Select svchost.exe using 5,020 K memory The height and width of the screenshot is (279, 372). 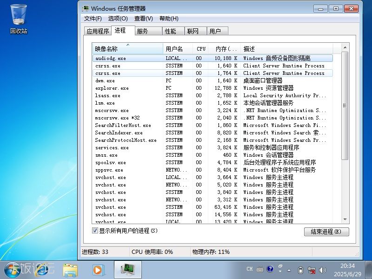(213, 185)
